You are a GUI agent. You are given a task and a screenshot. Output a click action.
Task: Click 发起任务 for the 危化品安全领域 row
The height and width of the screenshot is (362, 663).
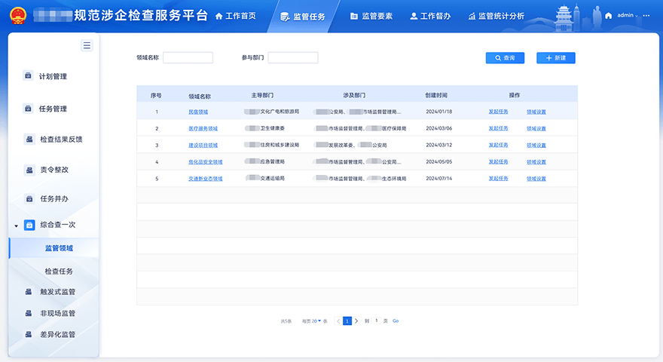[x=498, y=161]
